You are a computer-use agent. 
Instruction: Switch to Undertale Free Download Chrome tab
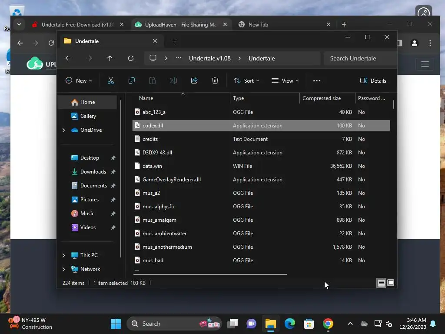click(x=77, y=25)
